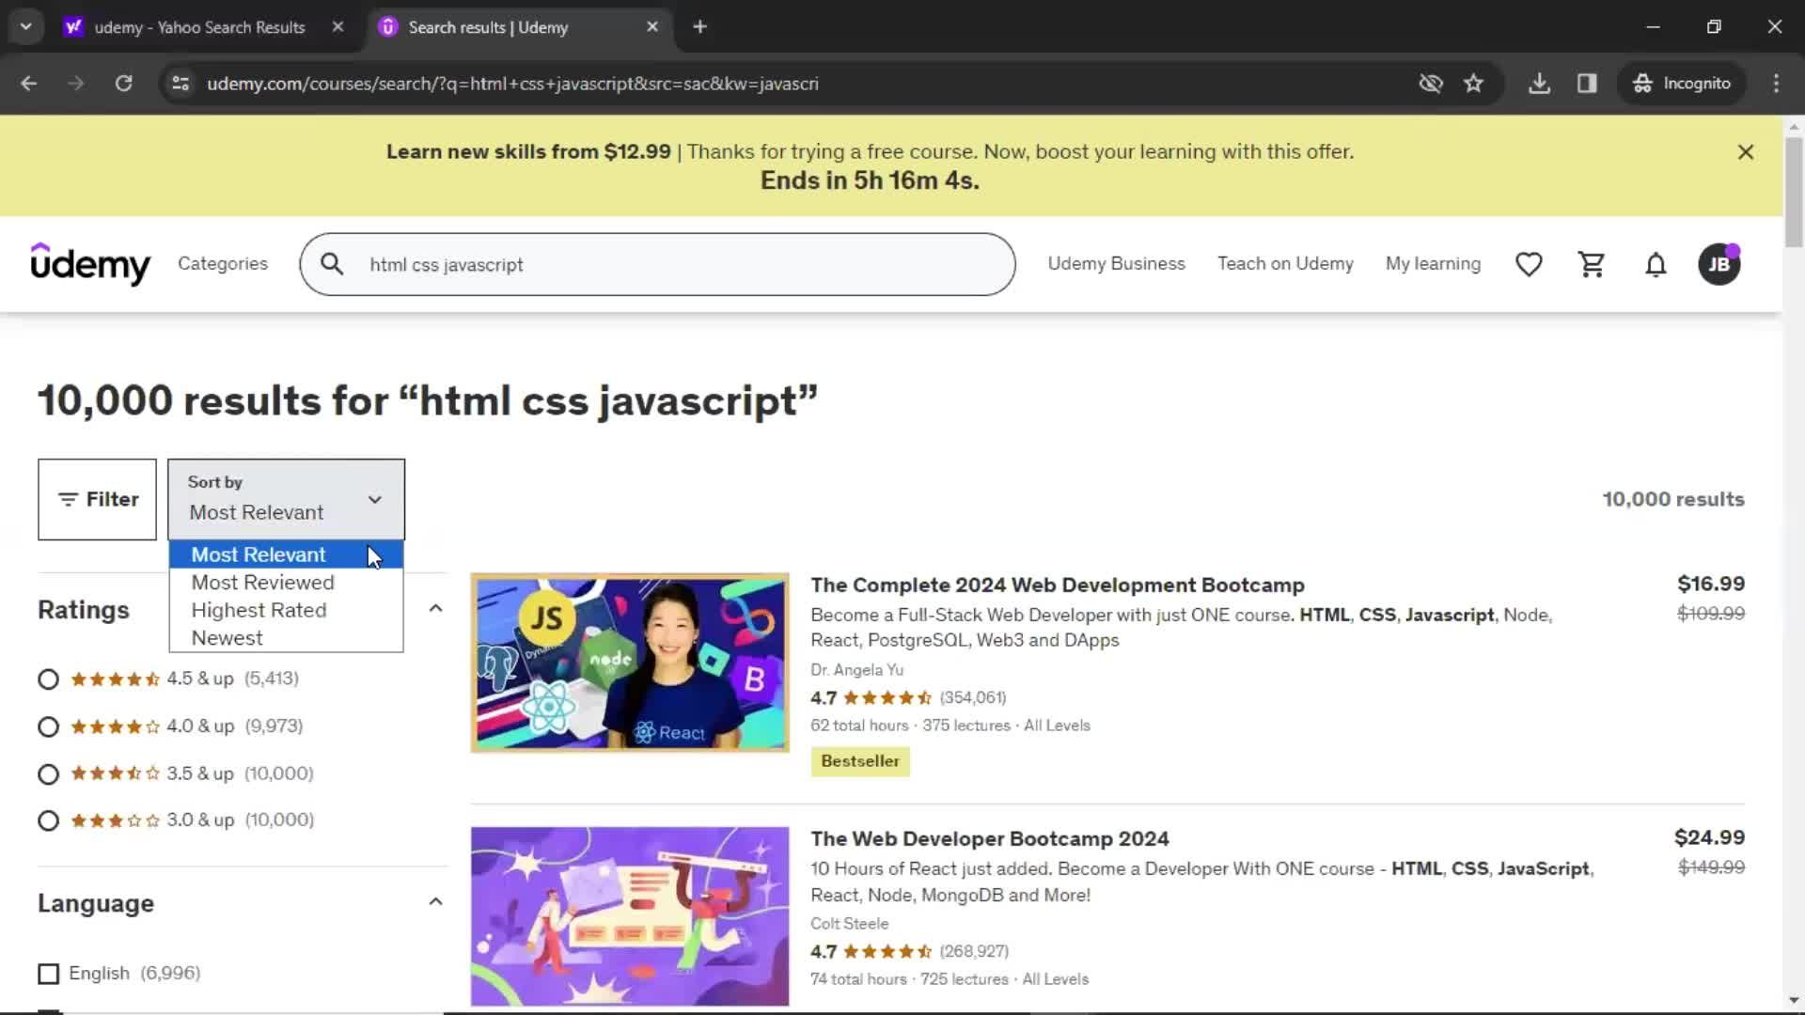Choose Most Relevant sort option
The image size is (1805, 1015).
pos(286,554)
